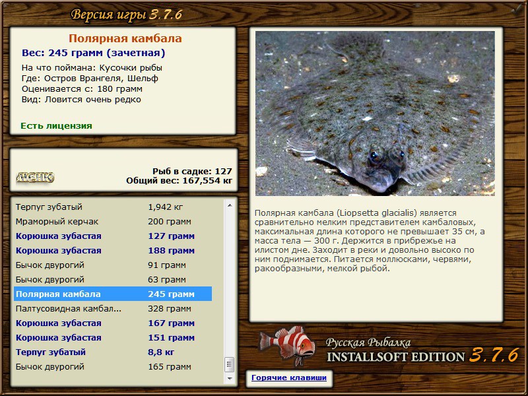Select Бычок двурогий 63 грамм row
The width and height of the screenshot is (528, 396).
[x=113, y=279]
